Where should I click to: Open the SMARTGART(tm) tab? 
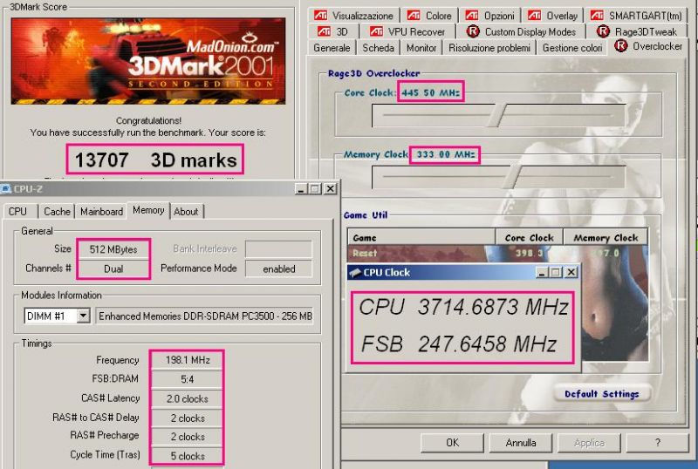pyautogui.click(x=636, y=16)
